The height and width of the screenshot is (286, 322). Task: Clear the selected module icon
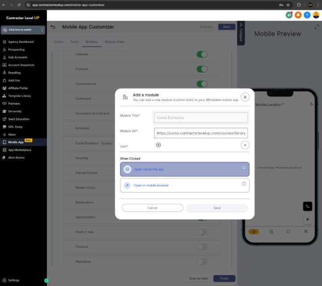pos(245,145)
